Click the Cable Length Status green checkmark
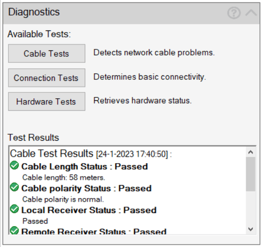 (14, 165)
